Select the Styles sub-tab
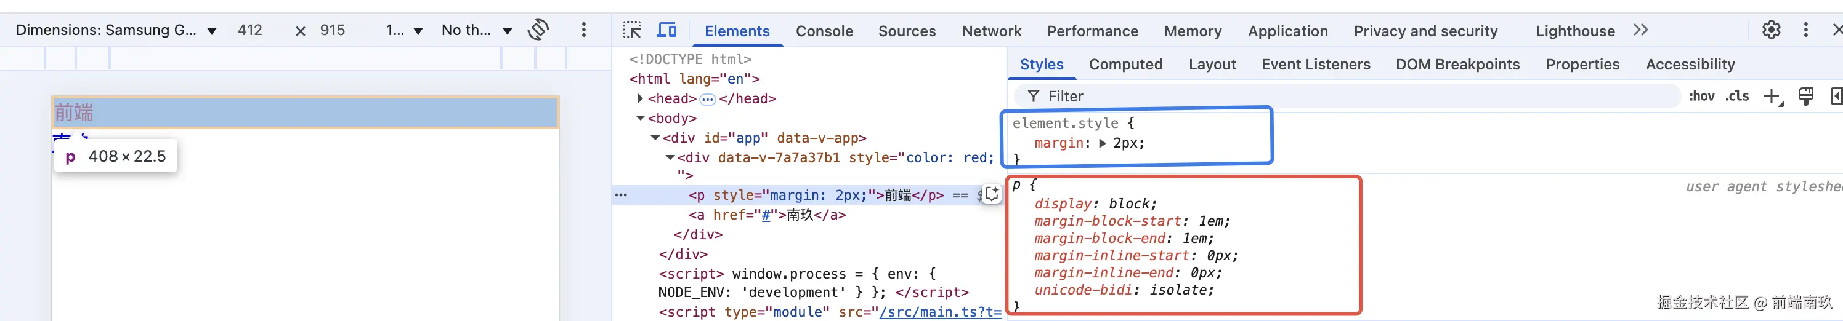 pyautogui.click(x=1042, y=65)
